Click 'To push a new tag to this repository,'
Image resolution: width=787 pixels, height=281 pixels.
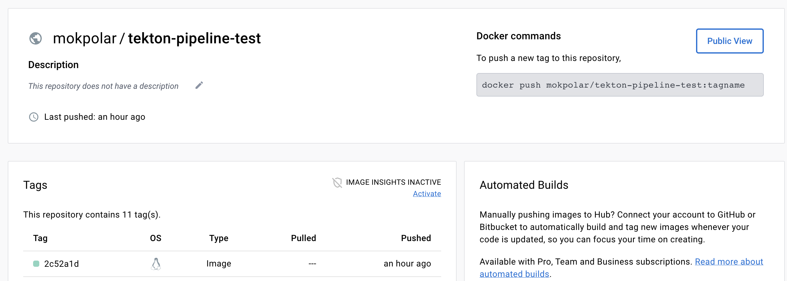[x=548, y=58]
